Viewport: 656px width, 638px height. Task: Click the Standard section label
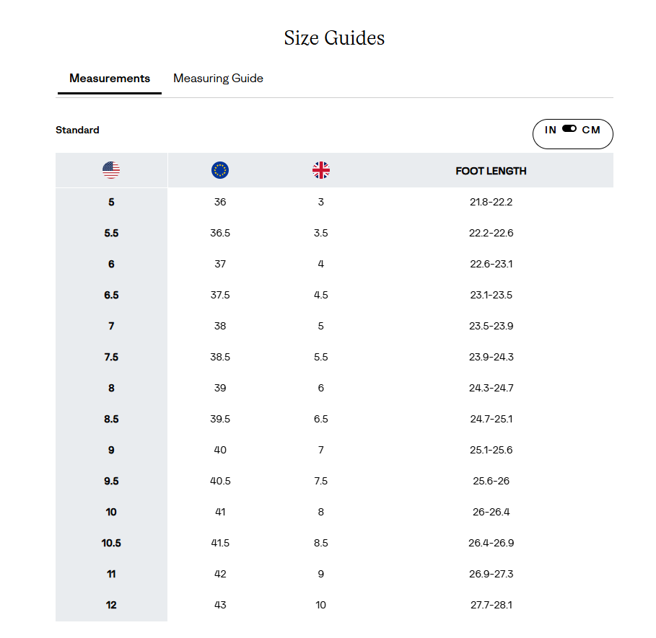click(77, 130)
